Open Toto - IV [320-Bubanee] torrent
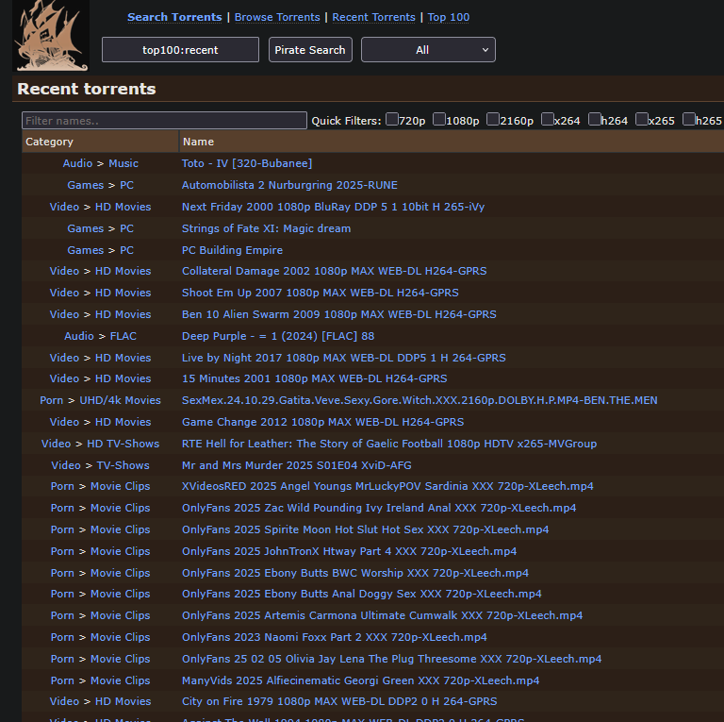Image resolution: width=724 pixels, height=722 pixels. tap(247, 163)
